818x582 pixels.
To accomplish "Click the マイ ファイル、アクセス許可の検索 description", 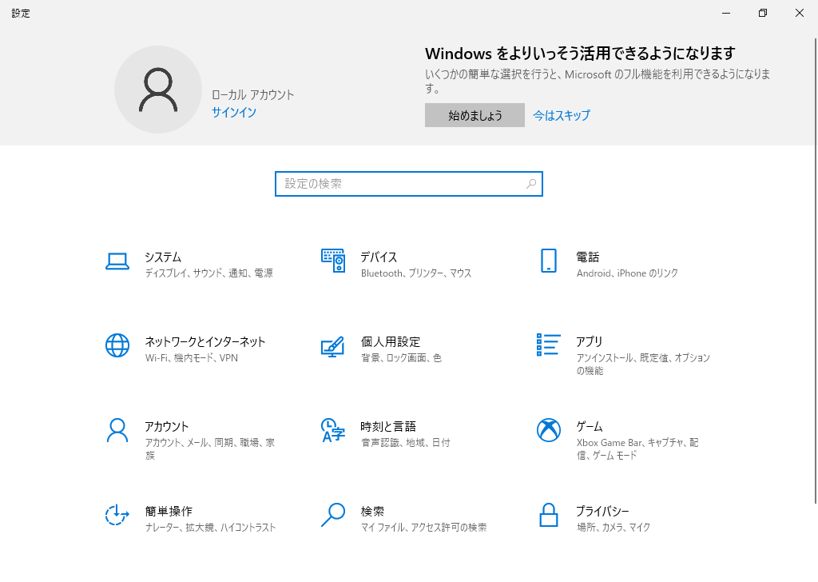I will click(x=423, y=527).
